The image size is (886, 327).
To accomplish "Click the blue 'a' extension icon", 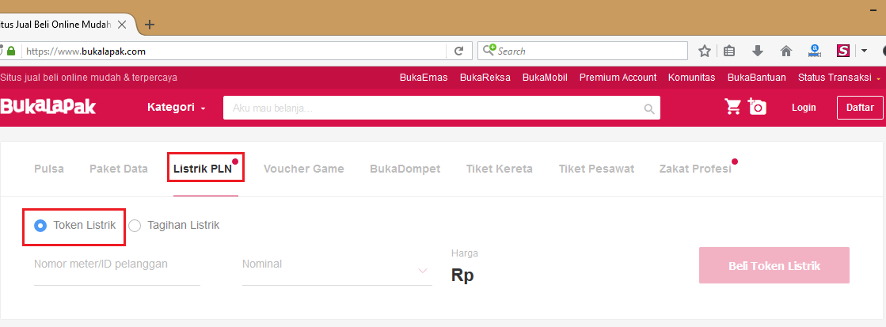I will click(x=814, y=51).
